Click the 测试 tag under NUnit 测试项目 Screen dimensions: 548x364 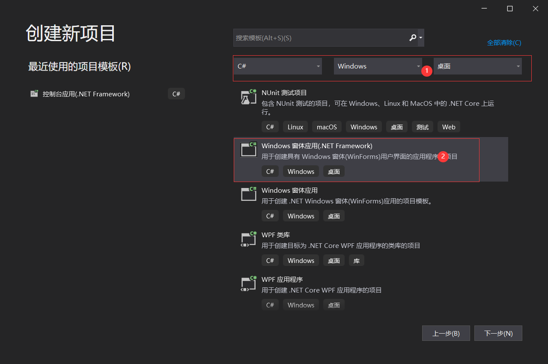pos(423,127)
